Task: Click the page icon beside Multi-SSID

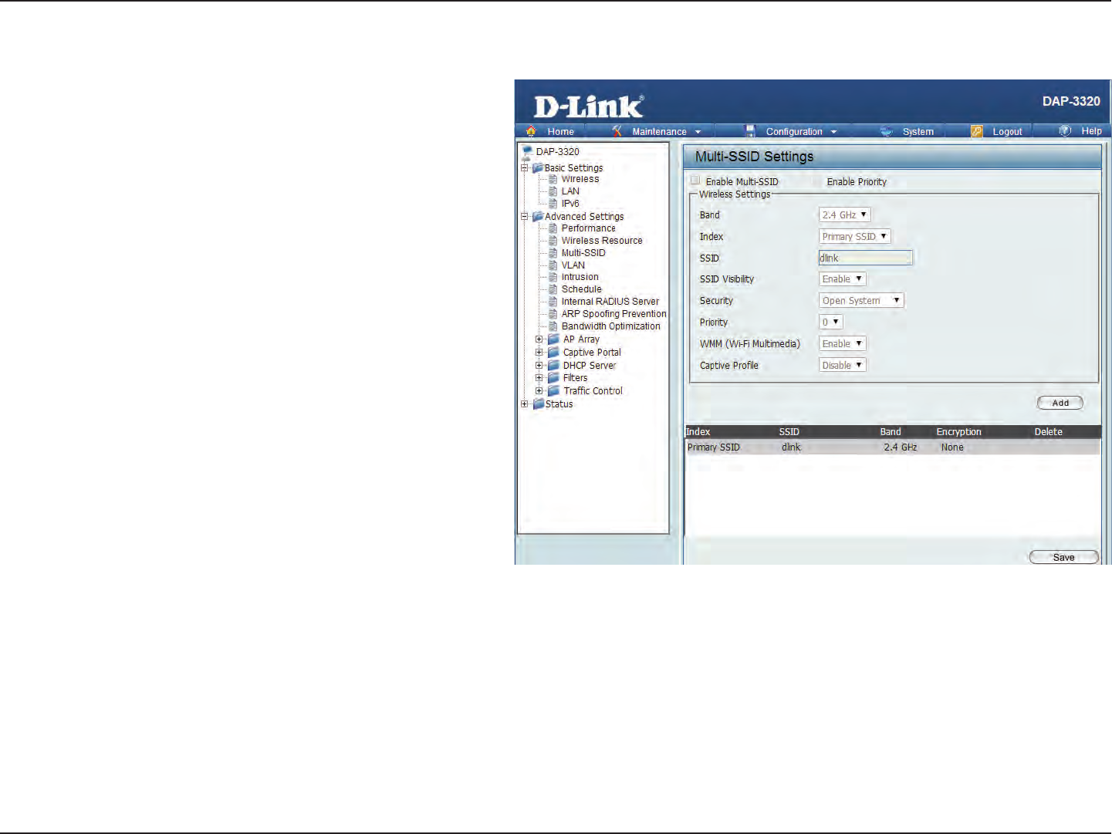Action: point(553,253)
